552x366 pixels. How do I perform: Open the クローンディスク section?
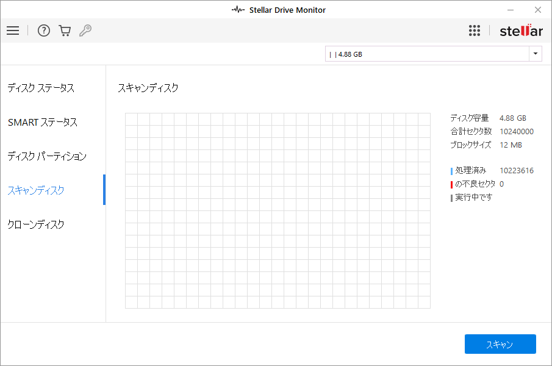[x=36, y=224]
